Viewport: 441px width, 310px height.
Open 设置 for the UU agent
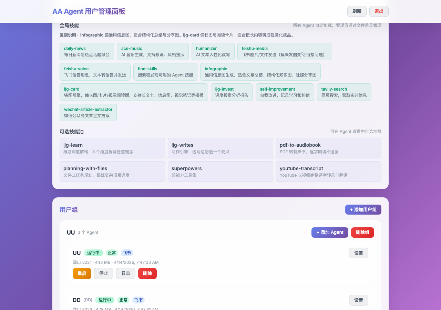pos(358,253)
